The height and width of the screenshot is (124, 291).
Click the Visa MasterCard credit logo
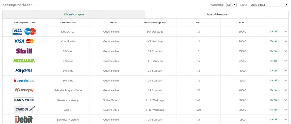pos(24,41)
